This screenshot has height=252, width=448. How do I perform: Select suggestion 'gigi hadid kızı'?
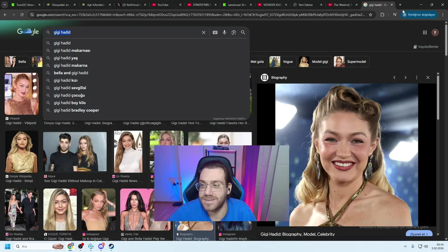[146, 80]
